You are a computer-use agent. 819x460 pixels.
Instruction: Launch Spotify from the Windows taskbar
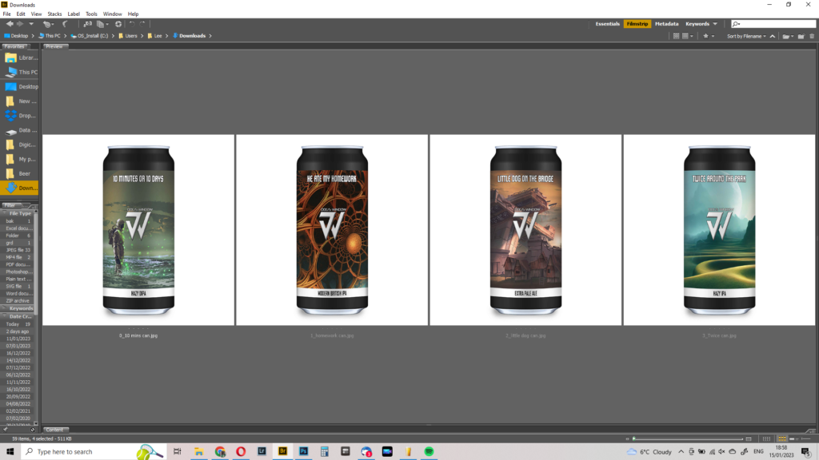[429, 451]
